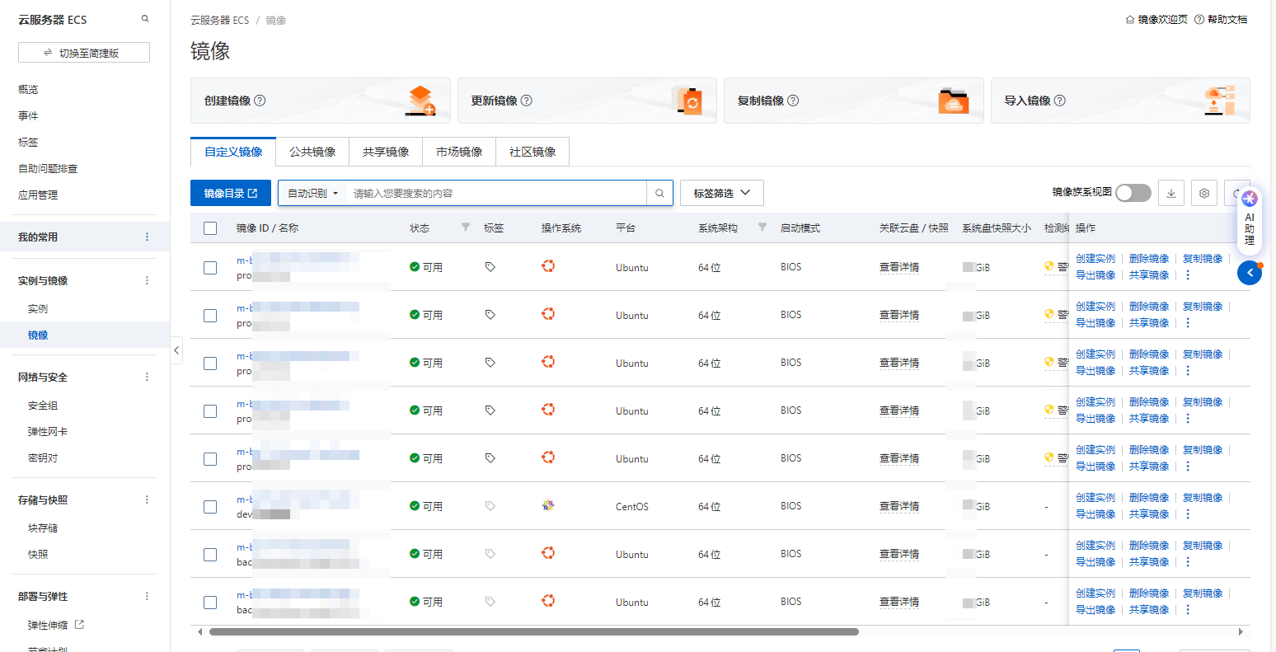The width and height of the screenshot is (1276, 652).
Task: Open the 导入镜像 help question-mark icon
Action: [1060, 101]
